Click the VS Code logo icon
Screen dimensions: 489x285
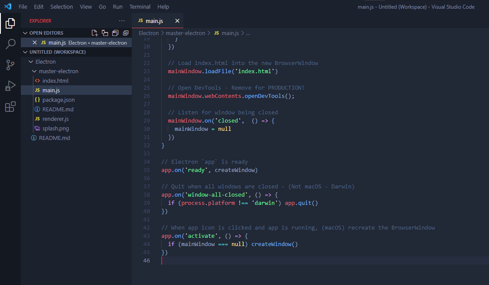click(8, 6)
